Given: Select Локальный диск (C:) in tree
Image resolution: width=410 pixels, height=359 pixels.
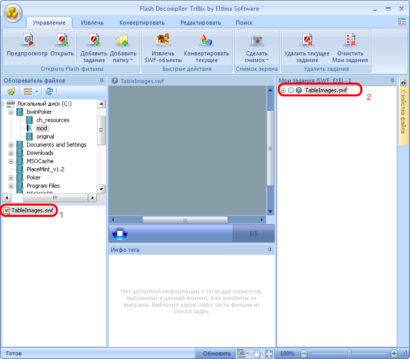Looking at the screenshot, I should 44,104.
